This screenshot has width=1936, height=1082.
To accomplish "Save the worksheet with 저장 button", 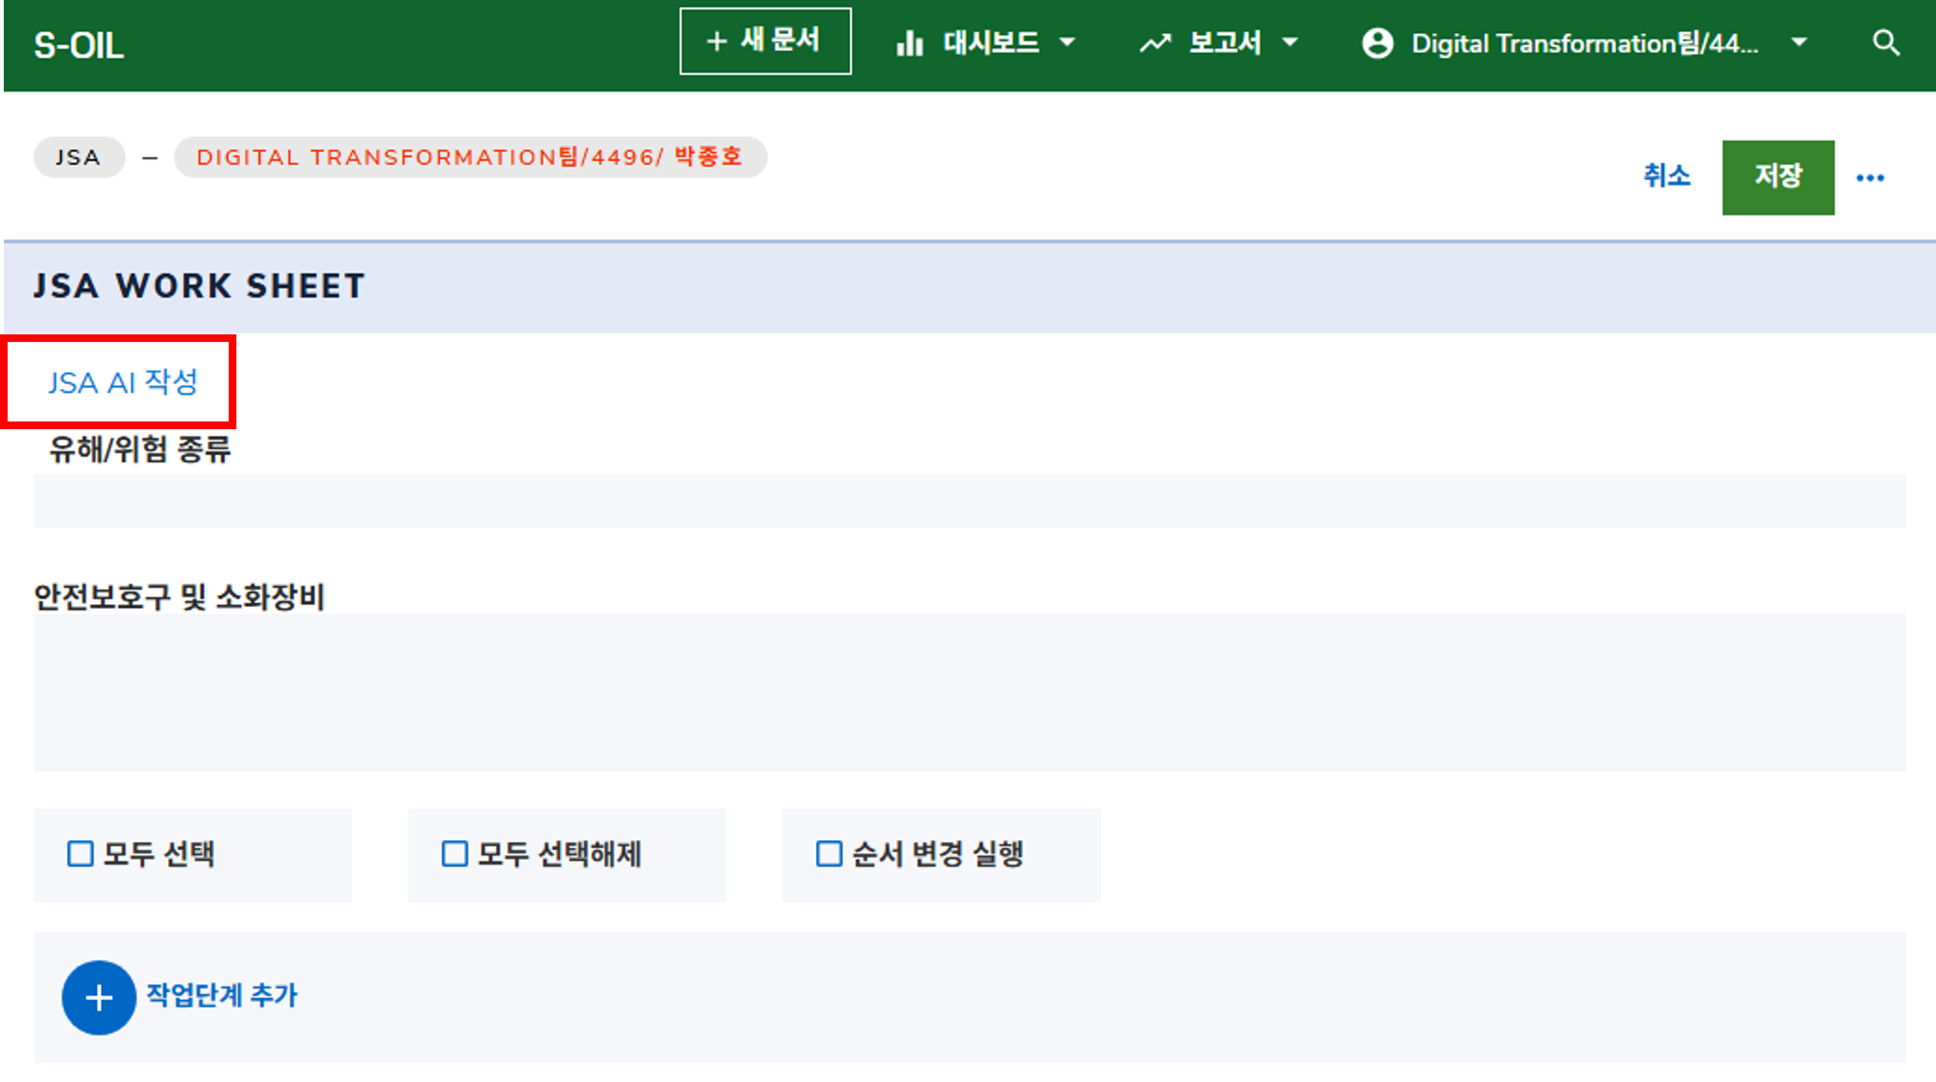I will (x=1778, y=178).
